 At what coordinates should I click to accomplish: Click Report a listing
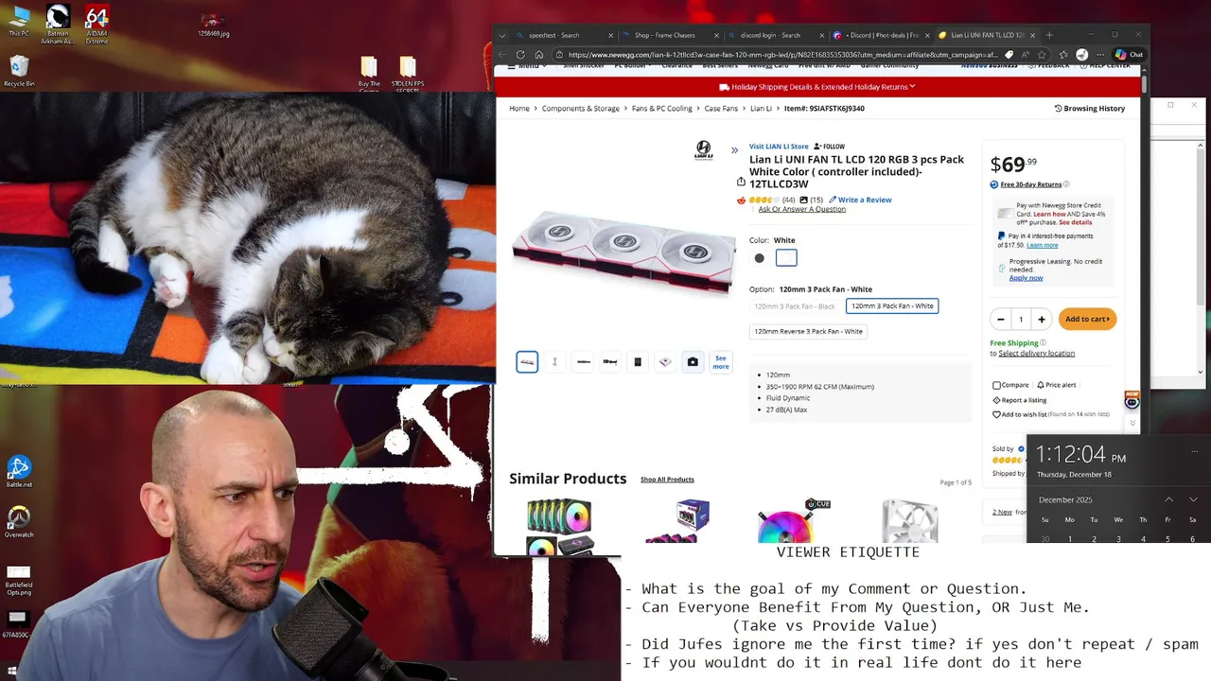click(x=1019, y=400)
